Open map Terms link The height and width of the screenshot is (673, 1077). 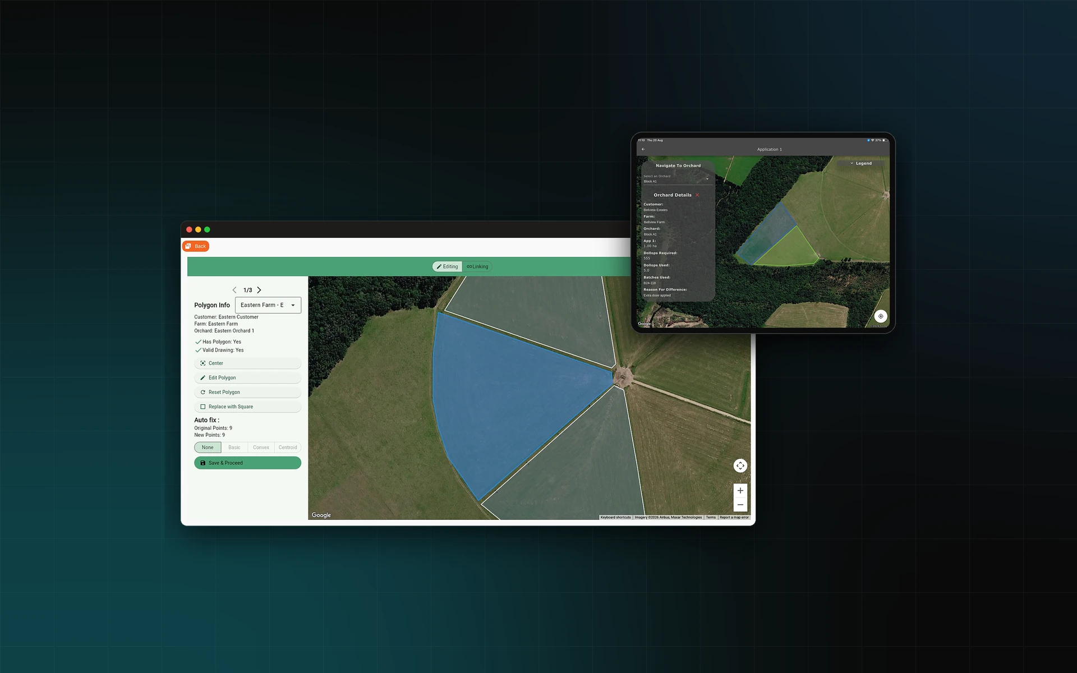[711, 518]
